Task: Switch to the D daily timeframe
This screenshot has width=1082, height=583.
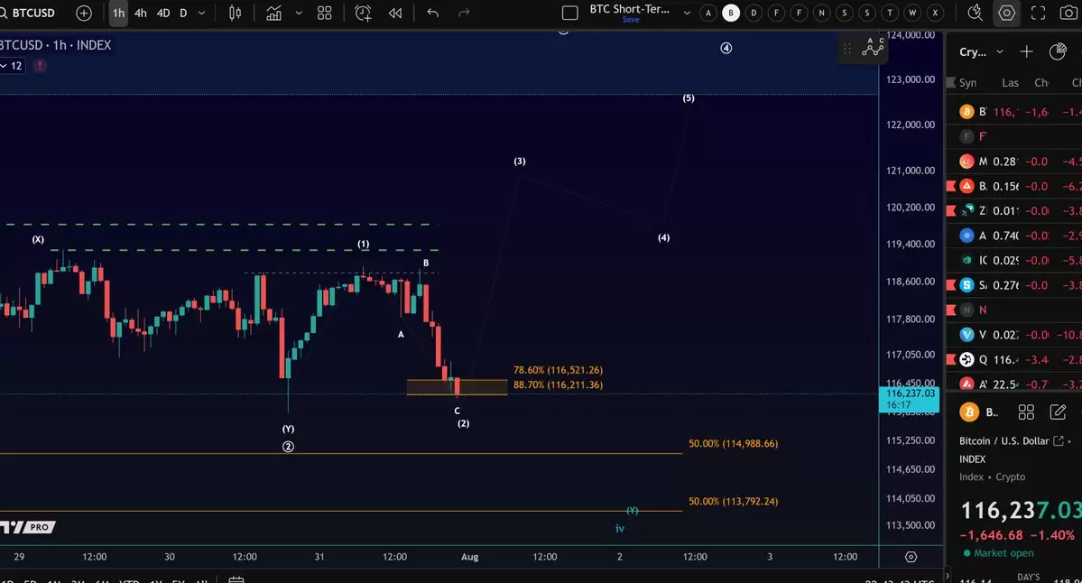Action: (183, 14)
